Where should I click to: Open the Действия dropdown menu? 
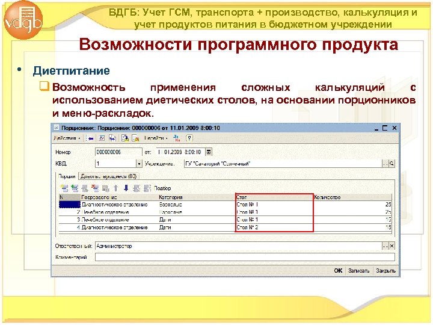[x=67, y=138]
